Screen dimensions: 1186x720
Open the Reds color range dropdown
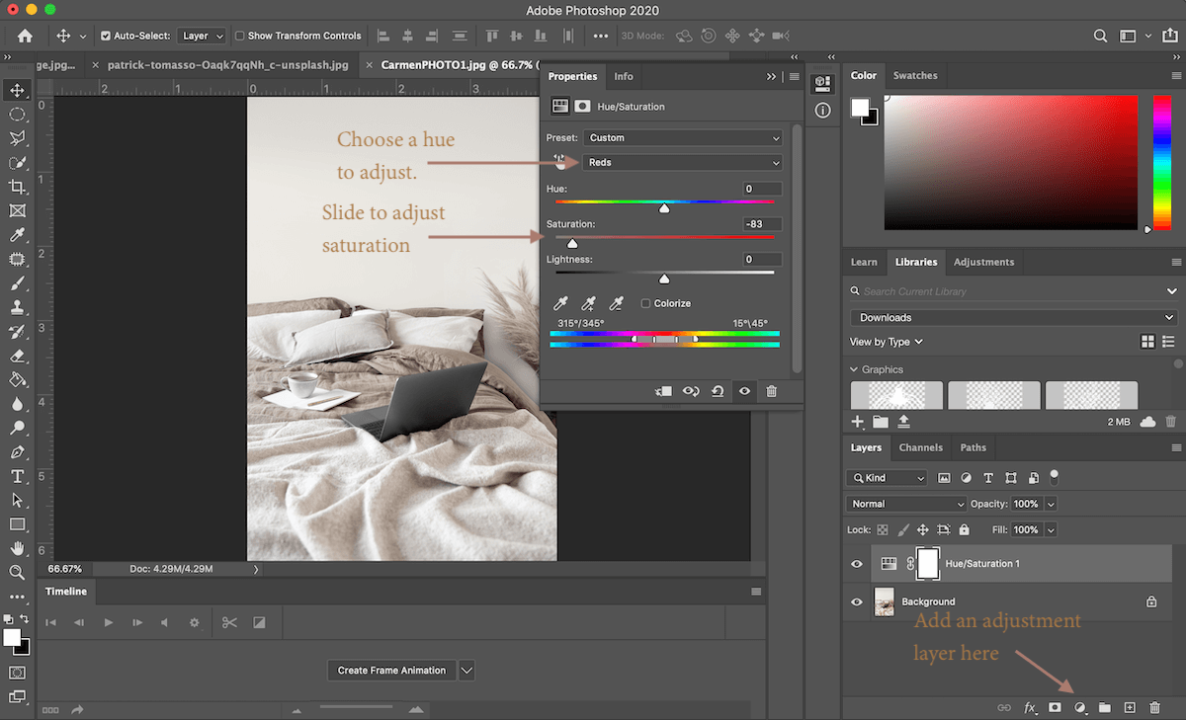coord(682,163)
